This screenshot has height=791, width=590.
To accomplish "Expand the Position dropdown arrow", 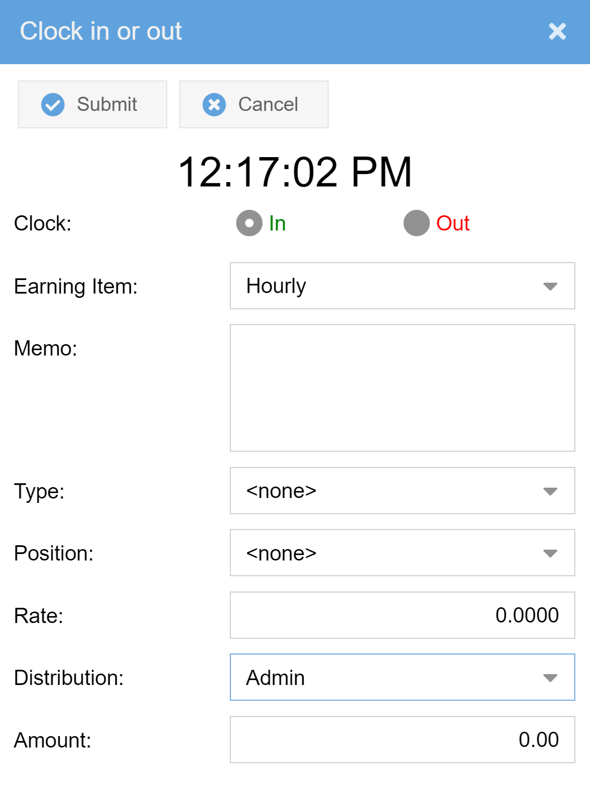I will click(x=550, y=553).
